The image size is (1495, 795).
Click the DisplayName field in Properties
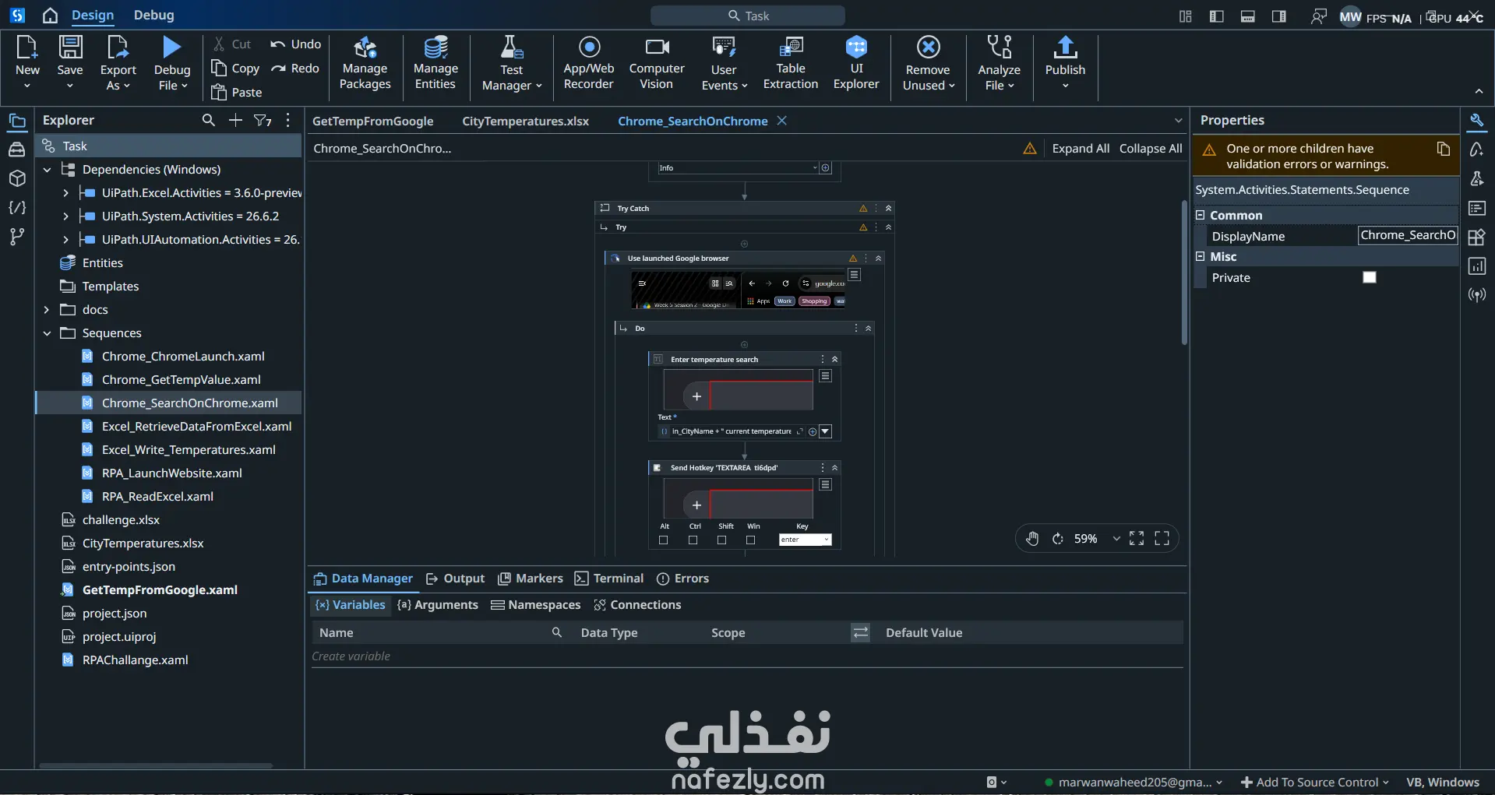tap(1408, 236)
